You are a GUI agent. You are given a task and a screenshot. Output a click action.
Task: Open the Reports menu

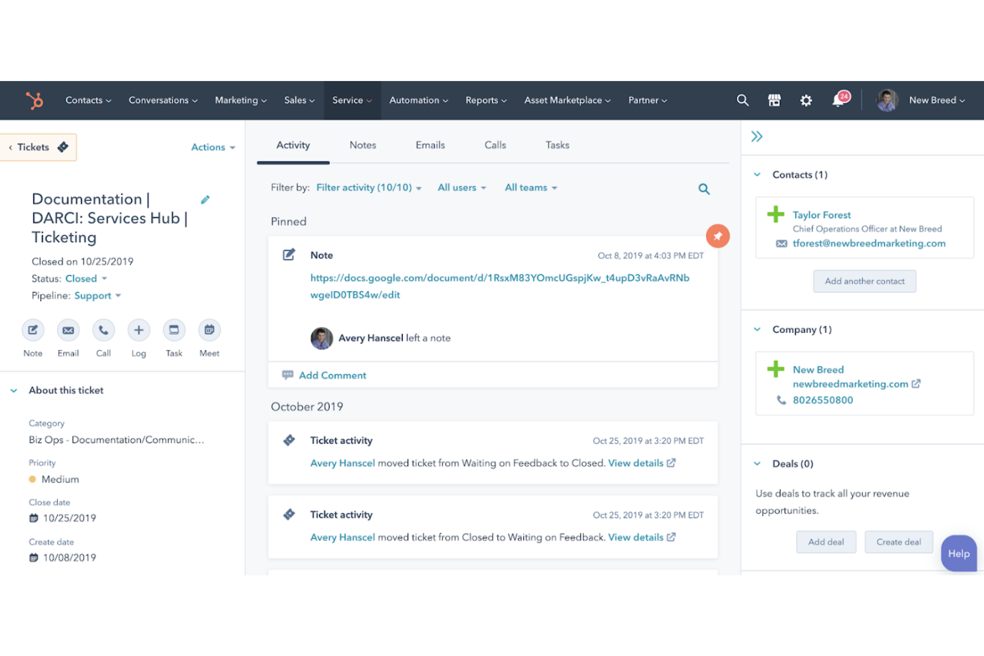[x=485, y=100]
